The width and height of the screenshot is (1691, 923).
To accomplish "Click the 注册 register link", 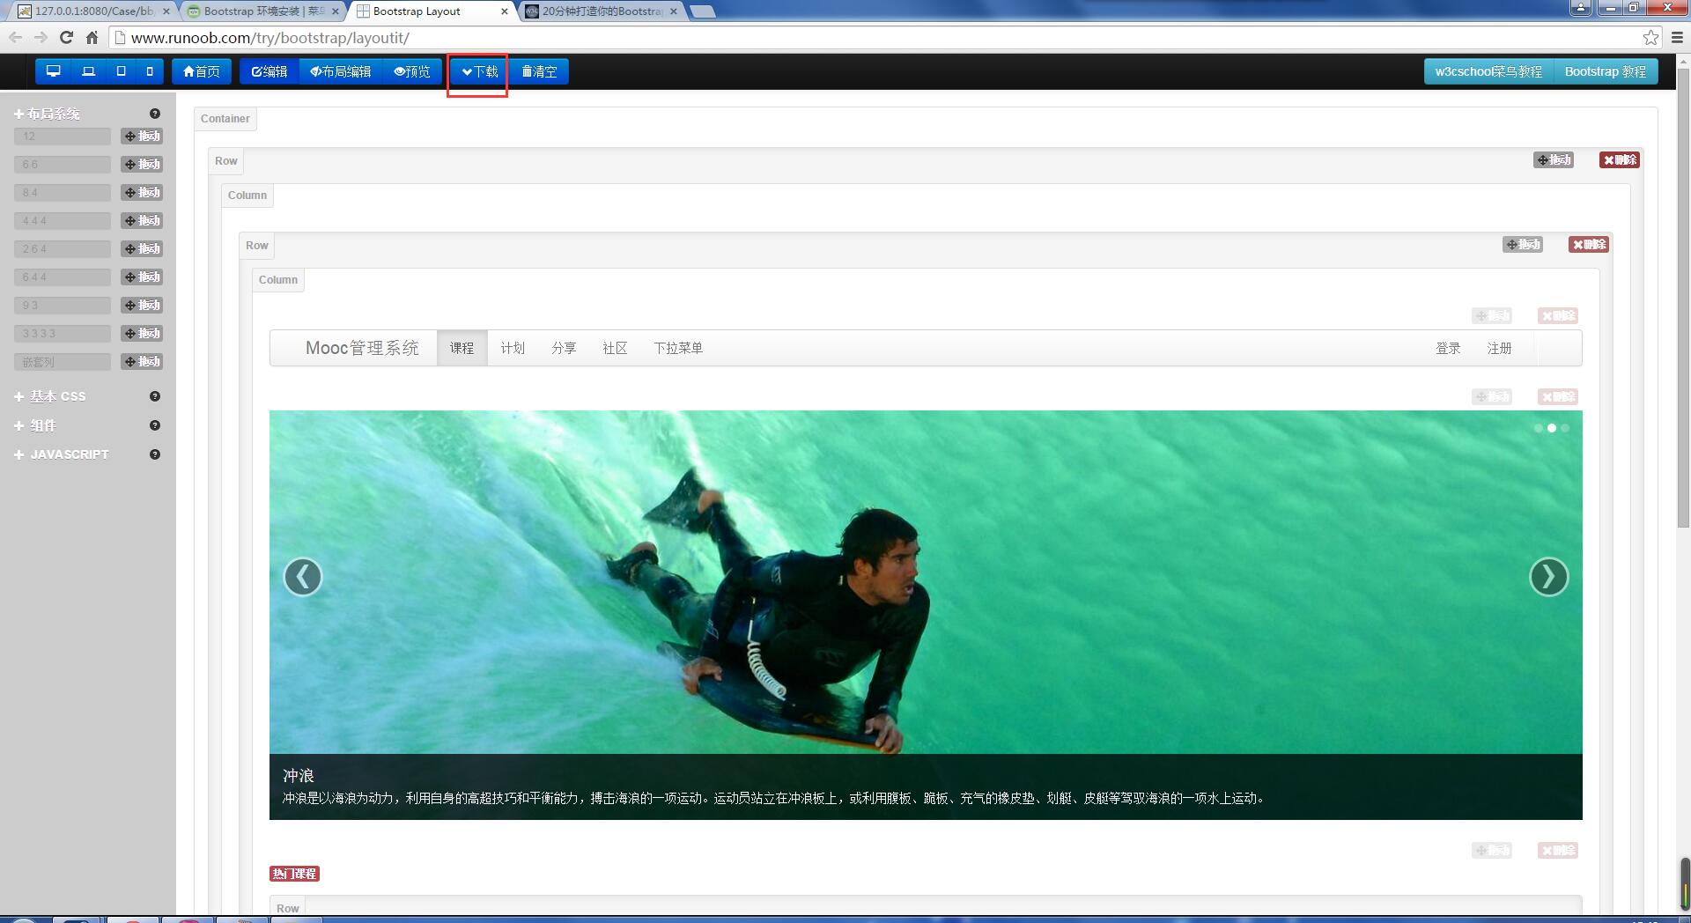I will (1499, 348).
